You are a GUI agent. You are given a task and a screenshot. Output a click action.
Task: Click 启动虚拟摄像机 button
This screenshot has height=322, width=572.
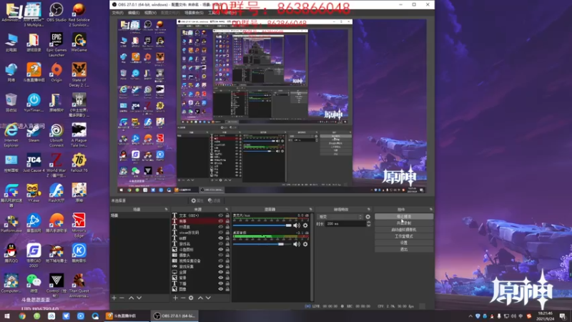(x=404, y=230)
